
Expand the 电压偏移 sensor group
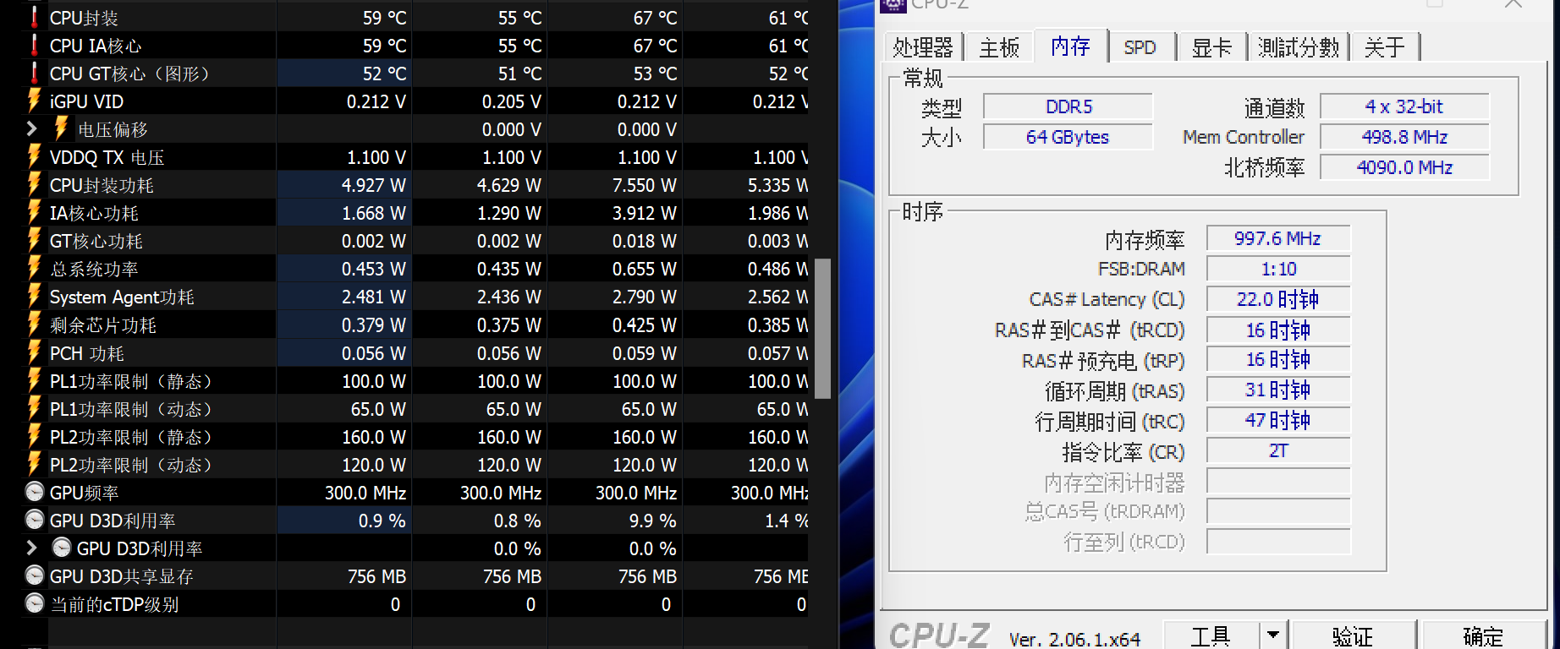pyautogui.click(x=31, y=129)
